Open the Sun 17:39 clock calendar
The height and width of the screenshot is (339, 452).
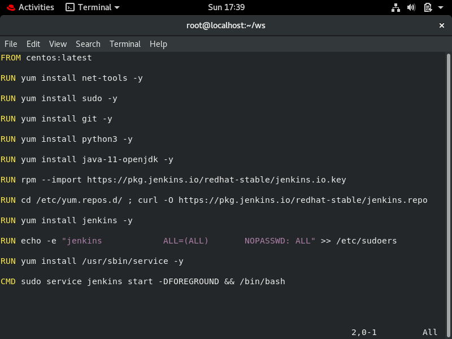click(225, 7)
